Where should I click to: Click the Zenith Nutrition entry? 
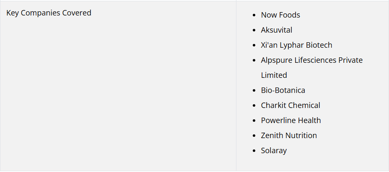[289, 136]
